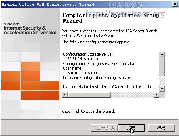Click the configuration list's scroll up arrow
The width and height of the screenshot is (179, 136).
[162, 55]
